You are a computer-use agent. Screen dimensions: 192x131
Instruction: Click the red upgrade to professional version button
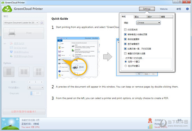point(24,112)
